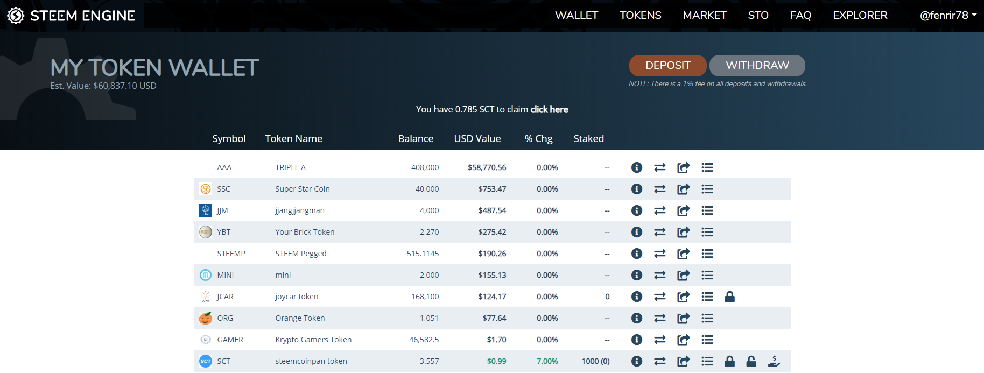View SSC history list icon
This screenshot has width=984, height=373.
click(707, 189)
